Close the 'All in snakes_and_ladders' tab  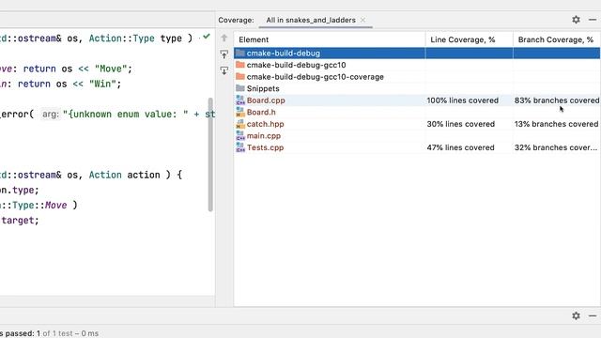362,20
